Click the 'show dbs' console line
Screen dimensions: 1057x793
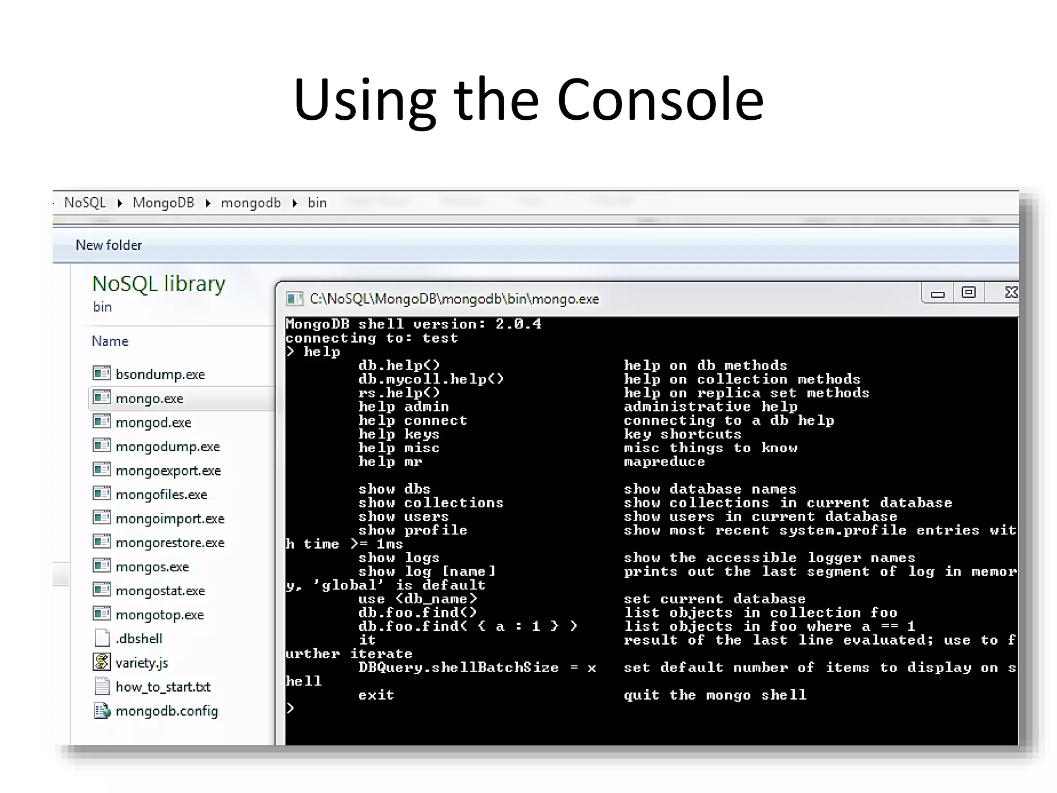pos(394,489)
